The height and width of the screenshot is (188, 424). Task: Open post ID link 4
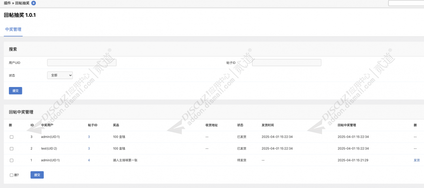pyautogui.click(x=89, y=160)
